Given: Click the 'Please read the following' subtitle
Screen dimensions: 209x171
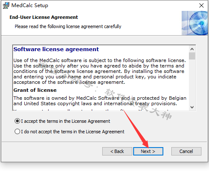Looking at the screenshot, I should [x=68, y=26].
